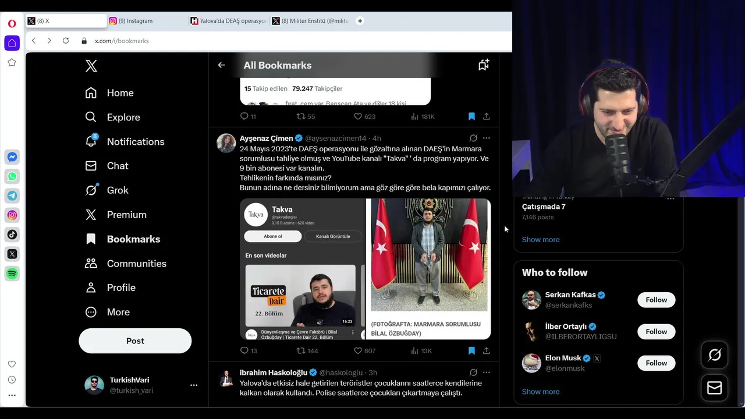Remove bookmark on post with 607 likes
The height and width of the screenshot is (419, 745).
point(471,351)
